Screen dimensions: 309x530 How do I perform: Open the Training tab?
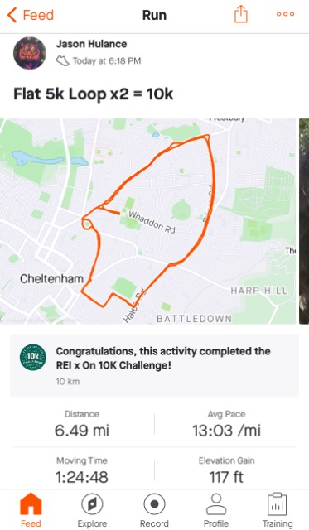(278, 510)
